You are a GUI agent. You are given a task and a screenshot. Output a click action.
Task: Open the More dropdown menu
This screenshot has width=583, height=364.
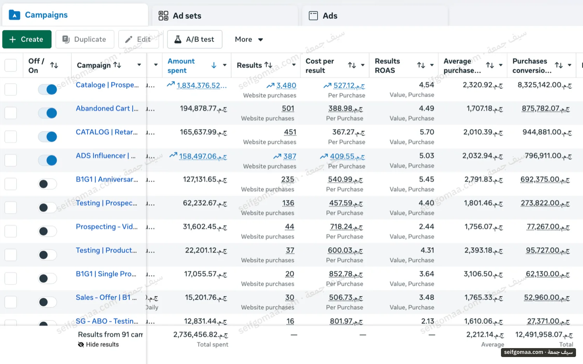coord(249,39)
